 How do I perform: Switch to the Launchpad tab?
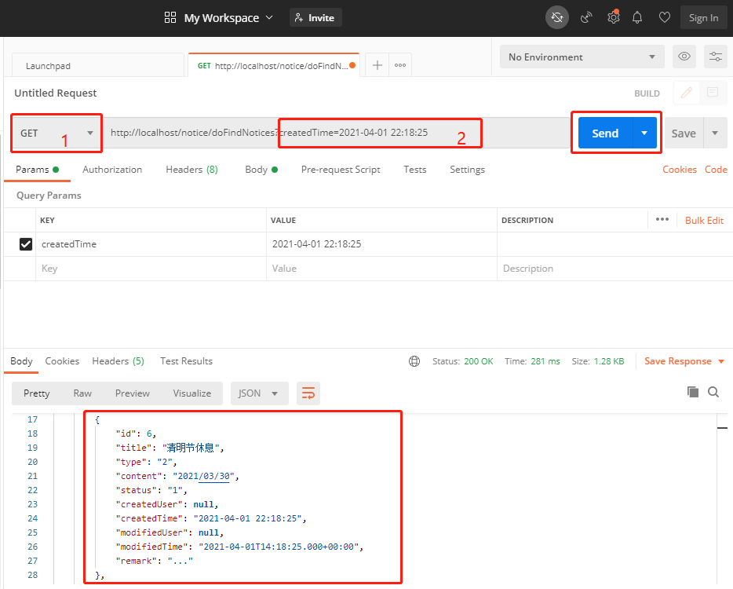(97, 65)
